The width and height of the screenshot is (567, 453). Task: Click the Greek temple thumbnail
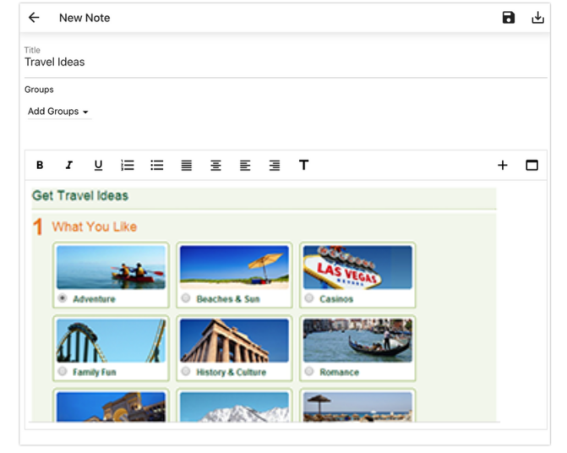(x=234, y=341)
